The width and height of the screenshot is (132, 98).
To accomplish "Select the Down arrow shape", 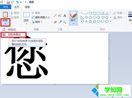I will [x=82, y=21].
